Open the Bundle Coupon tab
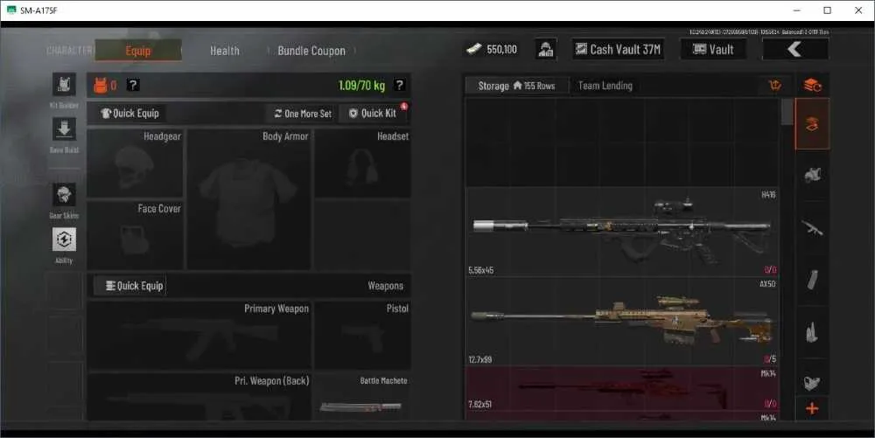Viewport: 875px width, 438px height. click(x=311, y=51)
